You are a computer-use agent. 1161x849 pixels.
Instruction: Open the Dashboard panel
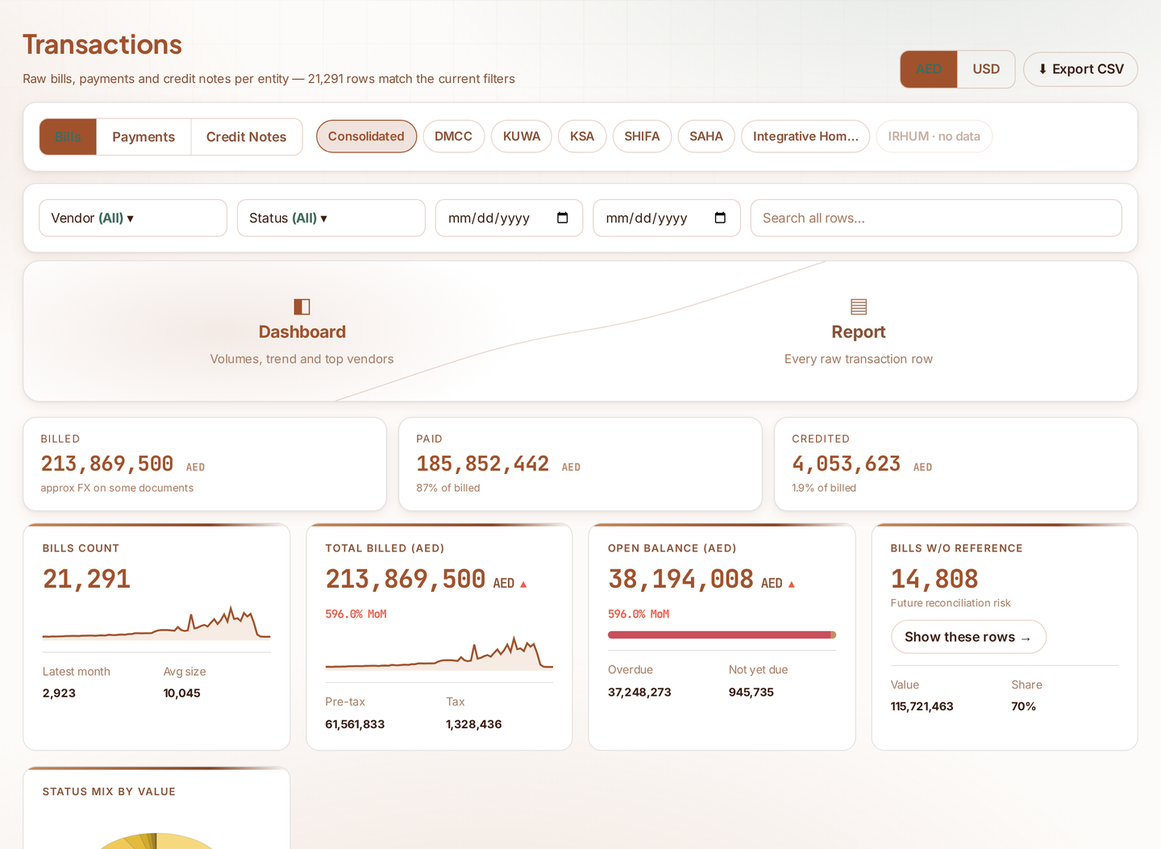302,331
